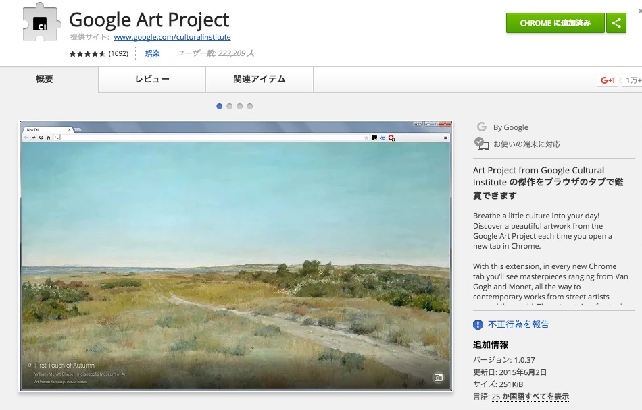642x410 pixels.
Task: Click the 'By Google' text
Action: pyautogui.click(x=511, y=127)
